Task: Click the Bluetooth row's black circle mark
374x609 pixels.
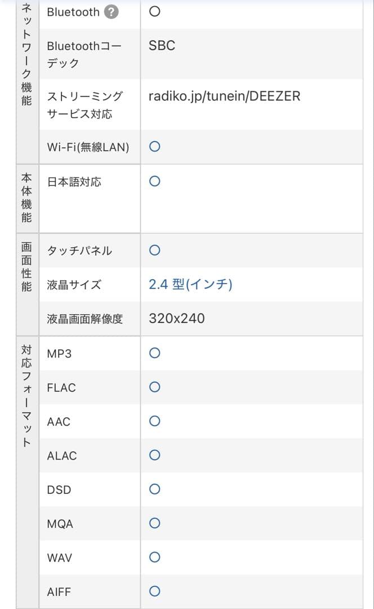Action: pos(155,12)
